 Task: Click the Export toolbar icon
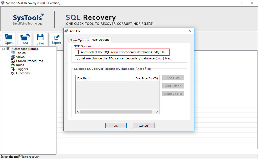(56, 39)
